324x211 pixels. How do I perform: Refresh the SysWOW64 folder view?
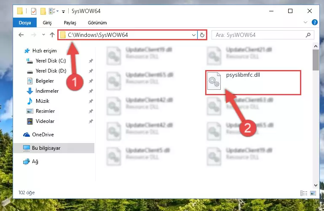pyautogui.click(x=202, y=35)
